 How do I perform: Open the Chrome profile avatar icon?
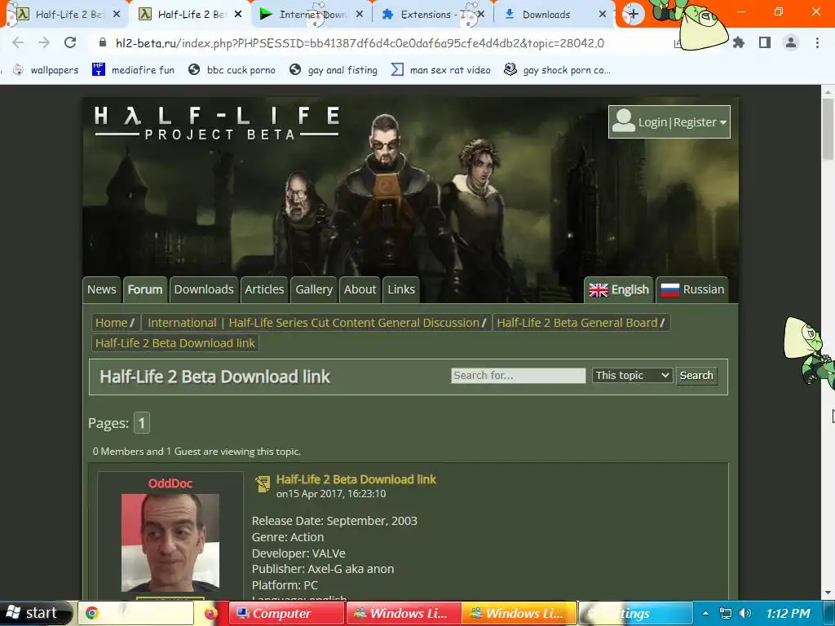[791, 42]
